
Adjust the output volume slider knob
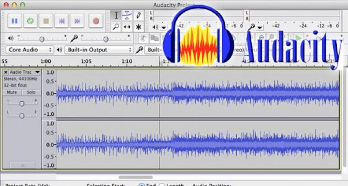point(42,39)
